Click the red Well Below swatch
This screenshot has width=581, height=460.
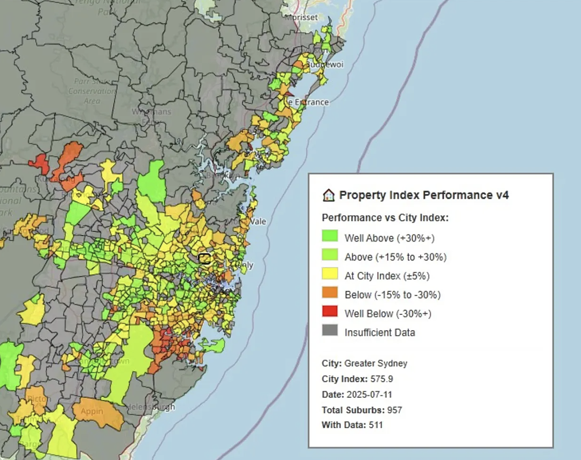pyautogui.click(x=330, y=312)
